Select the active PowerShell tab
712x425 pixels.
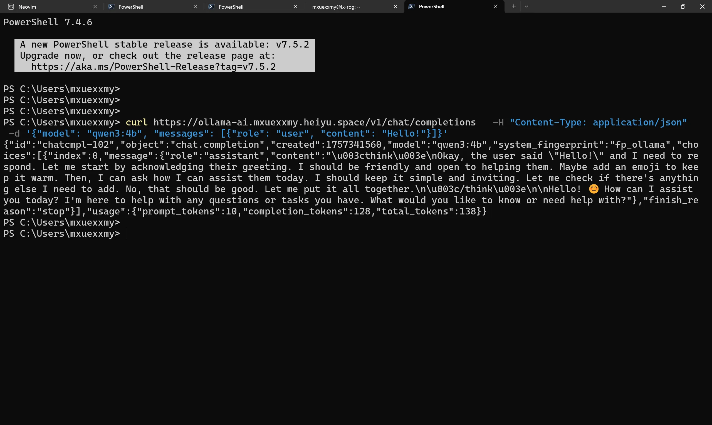pyautogui.click(x=454, y=7)
